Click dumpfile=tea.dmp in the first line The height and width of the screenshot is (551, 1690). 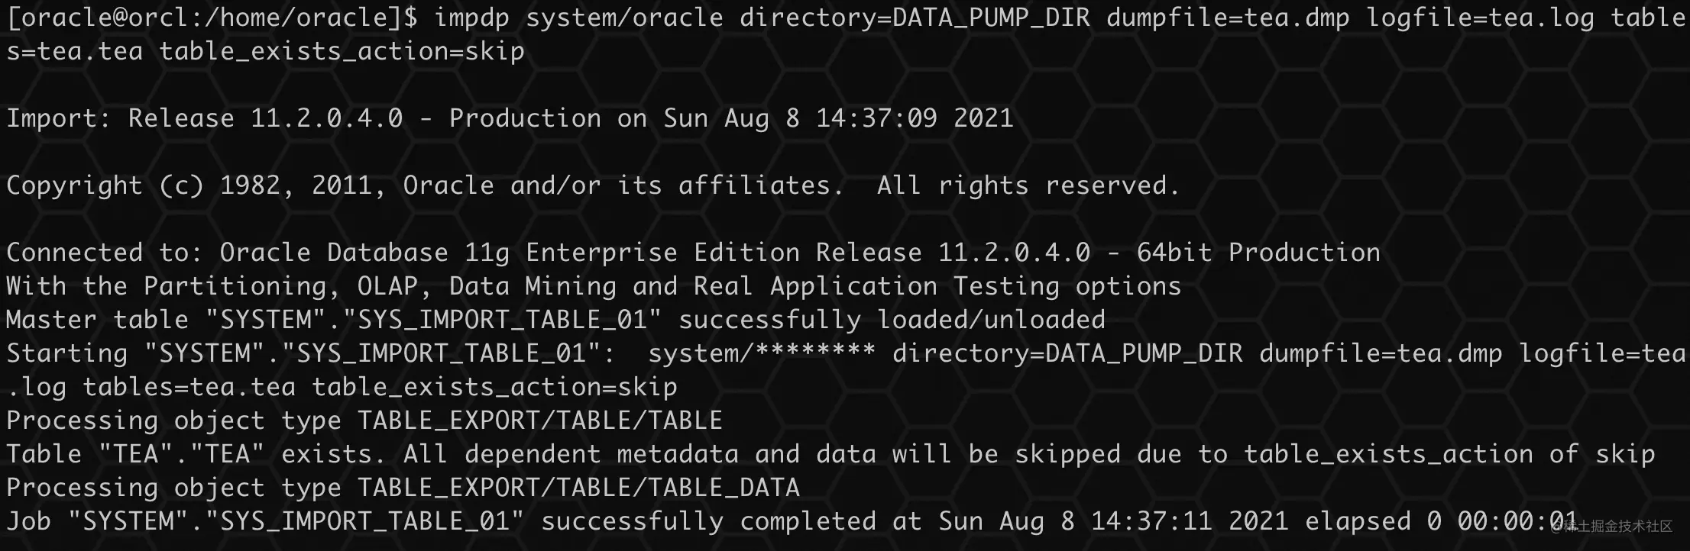pos(1228,18)
